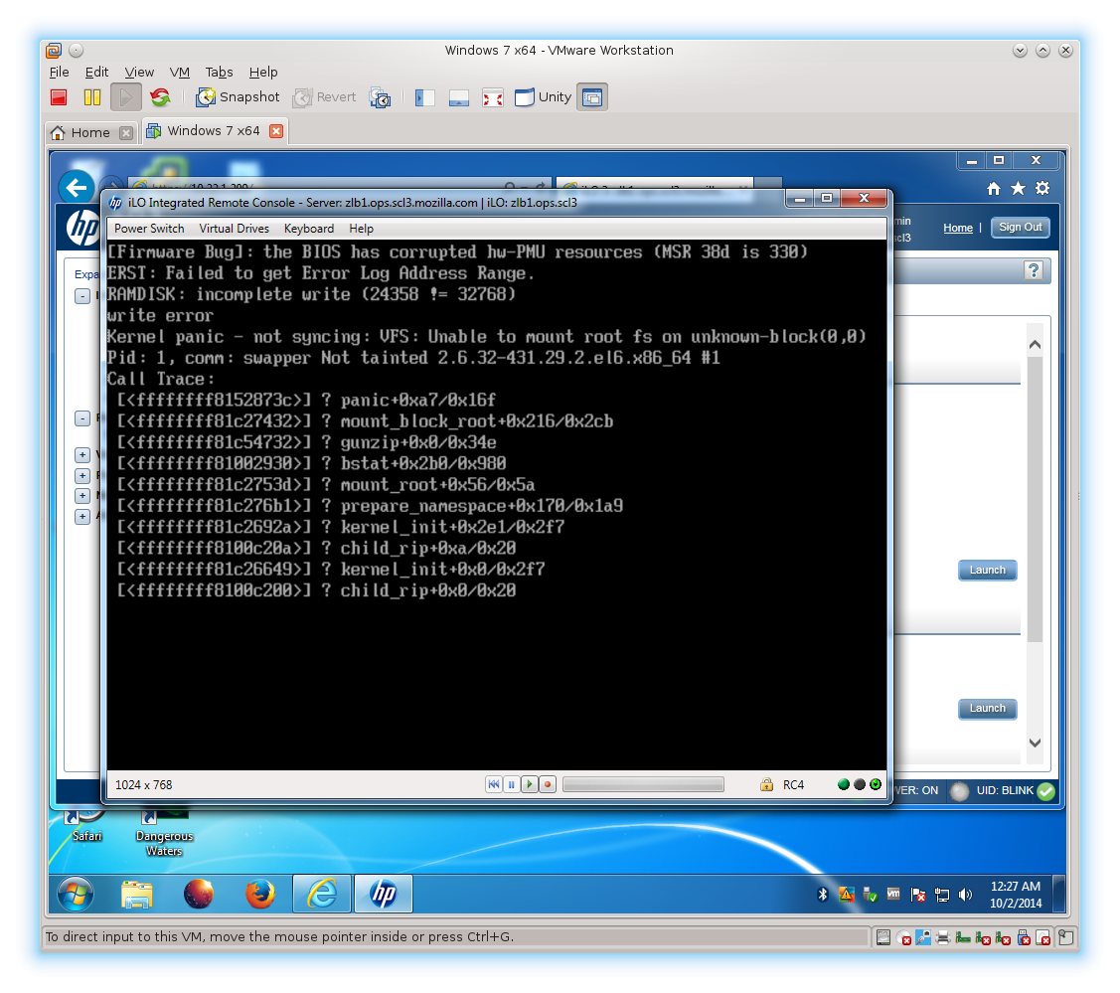1120x993 pixels.
Task: Launch Firefox from the taskbar
Action: point(260,894)
